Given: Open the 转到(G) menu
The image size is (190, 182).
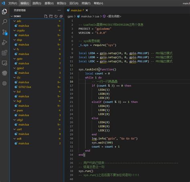Looking at the screenshot, I should pos(61,3).
